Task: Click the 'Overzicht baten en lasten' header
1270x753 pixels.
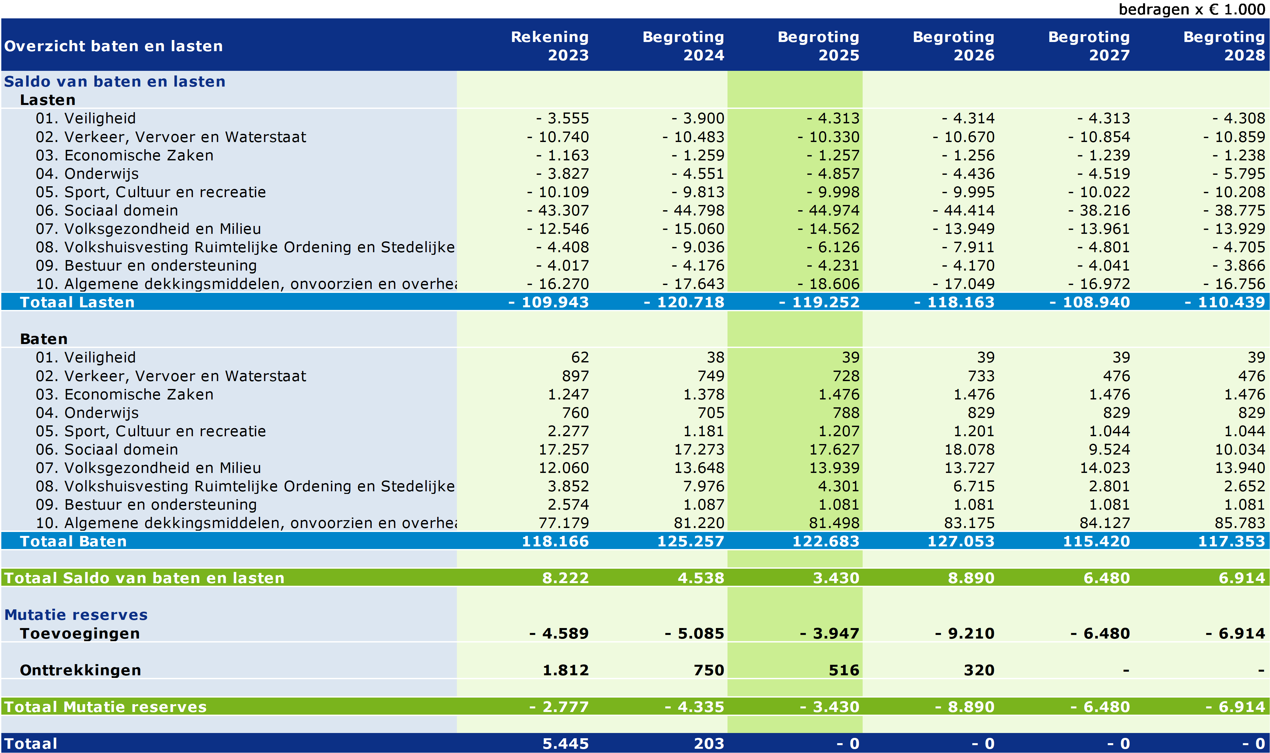Action: click(114, 46)
